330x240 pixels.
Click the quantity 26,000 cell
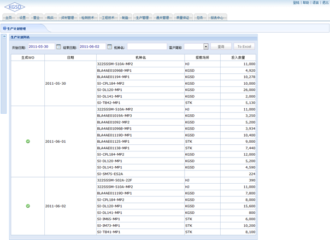pyautogui.click(x=238, y=90)
